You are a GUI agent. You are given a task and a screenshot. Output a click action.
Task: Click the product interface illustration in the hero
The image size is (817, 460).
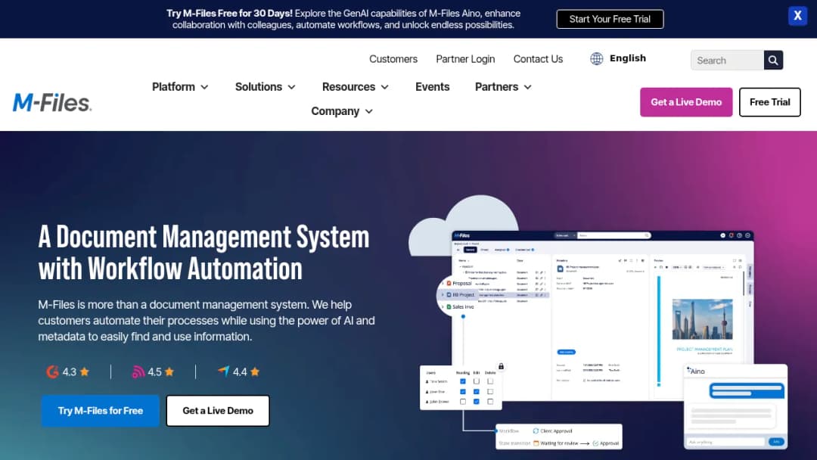tap(598, 323)
